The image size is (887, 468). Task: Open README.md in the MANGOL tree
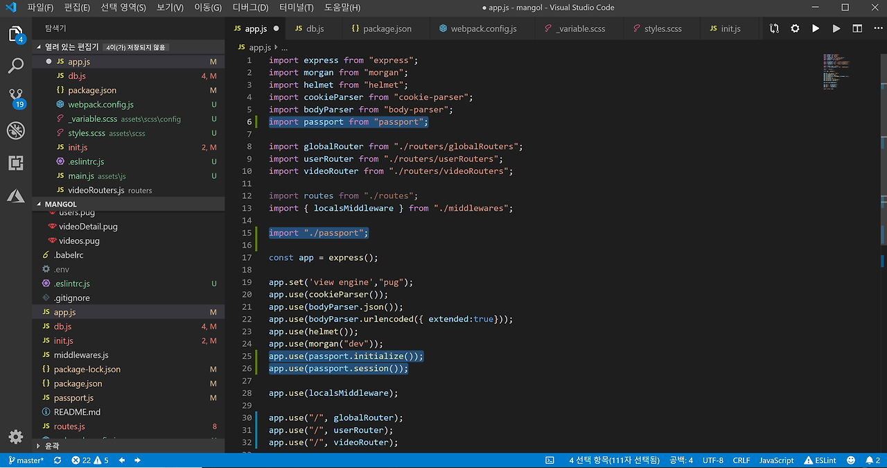pyautogui.click(x=128, y=412)
